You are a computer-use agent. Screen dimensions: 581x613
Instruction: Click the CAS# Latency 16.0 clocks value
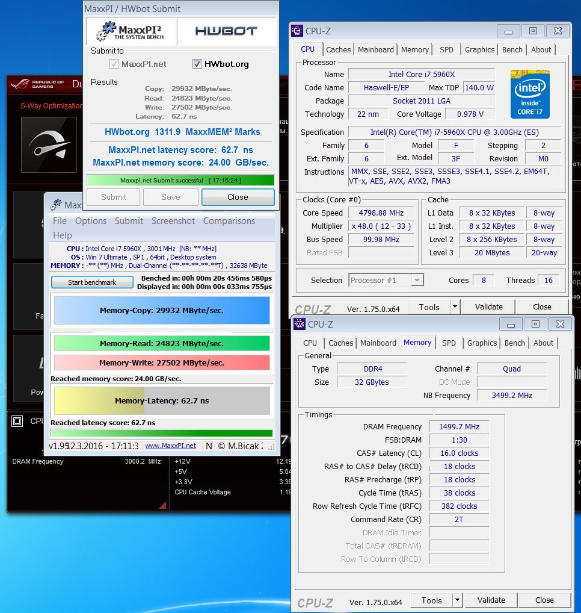point(459,453)
